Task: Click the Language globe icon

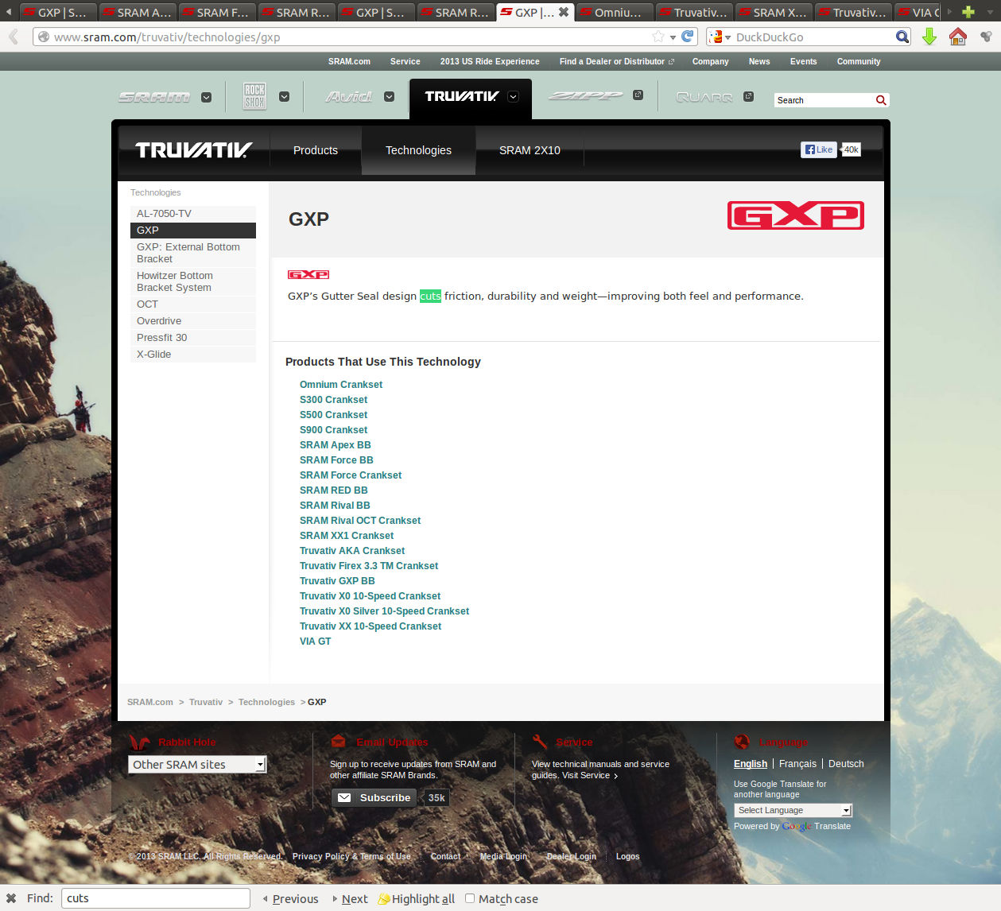Action: pyautogui.click(x=742, y=742)
